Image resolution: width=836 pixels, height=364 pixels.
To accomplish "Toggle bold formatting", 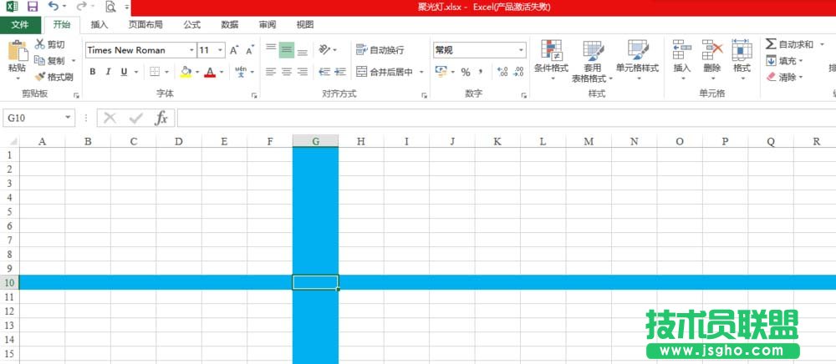I will pos(93,72).
